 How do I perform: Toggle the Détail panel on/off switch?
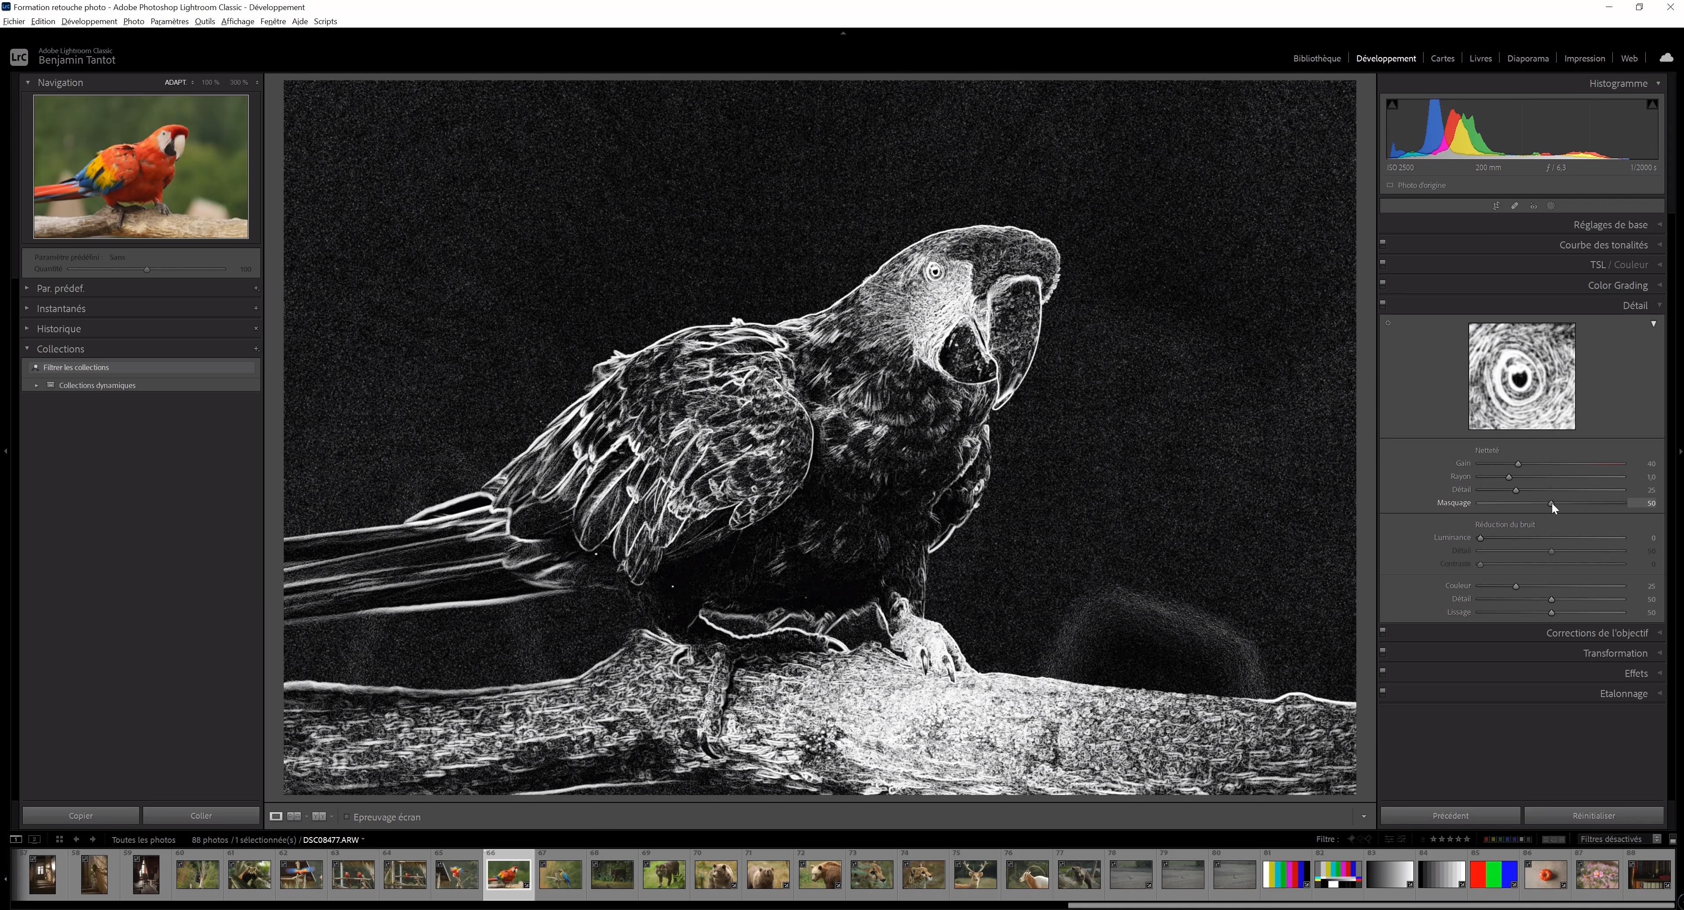(1383, 304)
